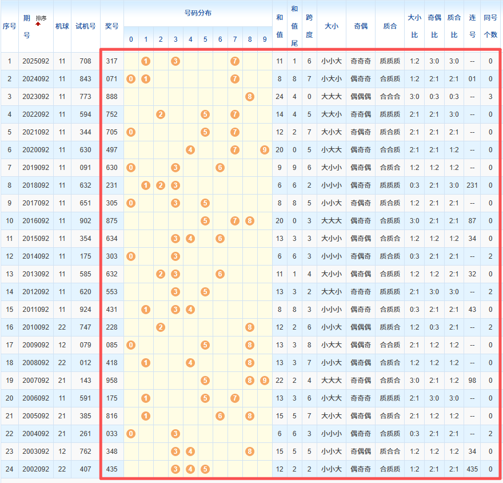Screen dimensions: 503x483
Task: Click orange ball 5 in the 2012092 row
Action: 205,292
